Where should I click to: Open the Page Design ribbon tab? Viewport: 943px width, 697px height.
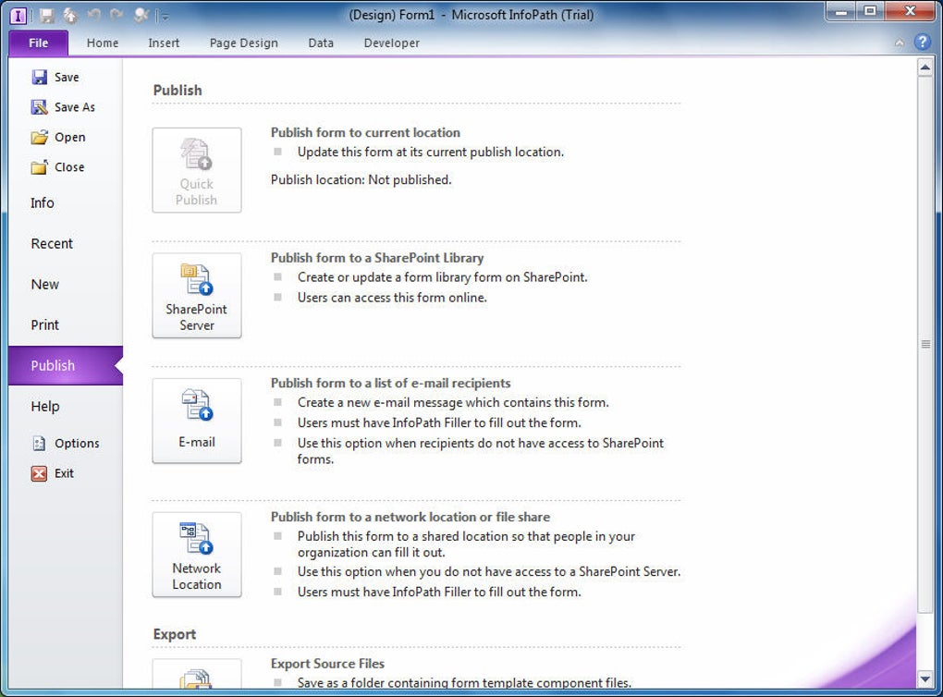click(x=243, y=43)
